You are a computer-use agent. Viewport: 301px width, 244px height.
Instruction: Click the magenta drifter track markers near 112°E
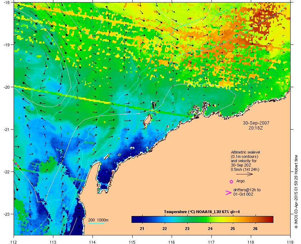(x=17, y=164)
